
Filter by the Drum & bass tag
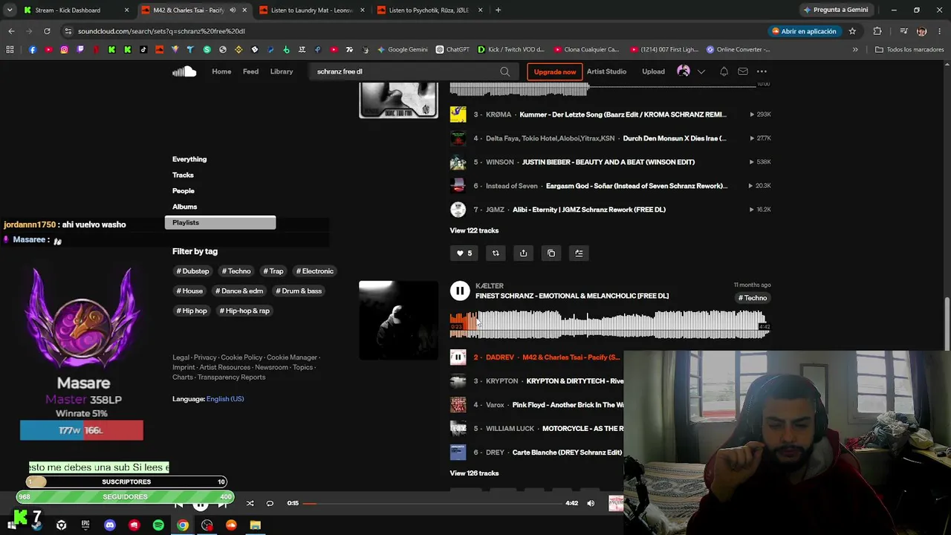click(299, 291)
